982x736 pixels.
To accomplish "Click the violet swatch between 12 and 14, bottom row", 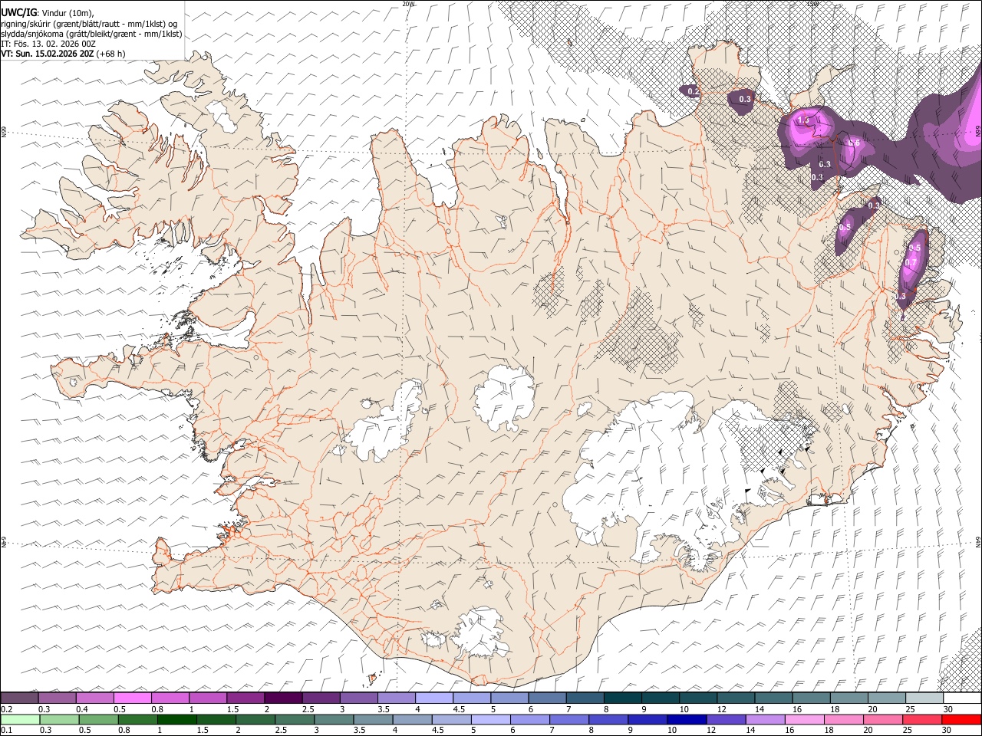I will coord(726,720).
